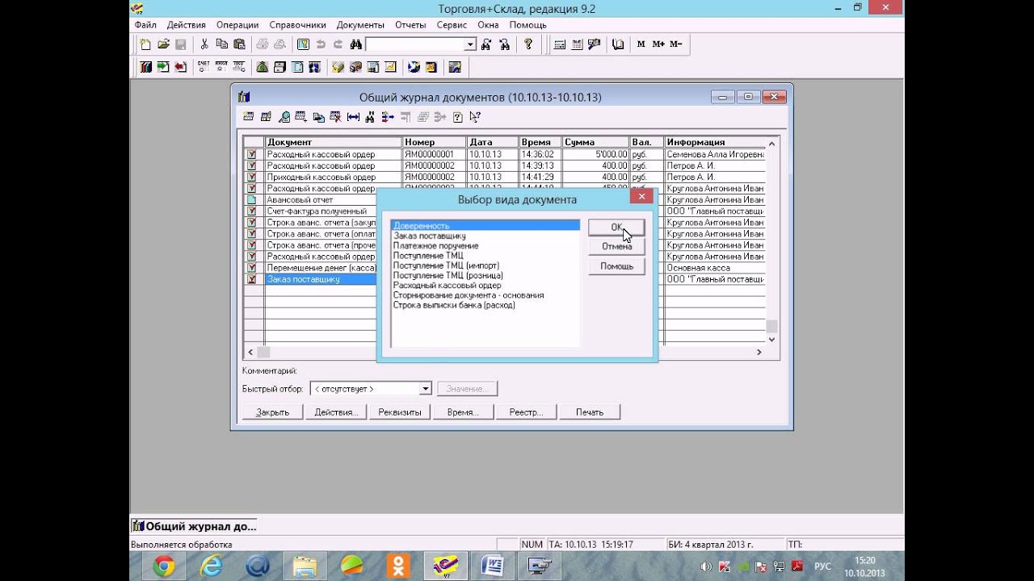Select Строка выписки банка (расход) entry

coord(485,305)
